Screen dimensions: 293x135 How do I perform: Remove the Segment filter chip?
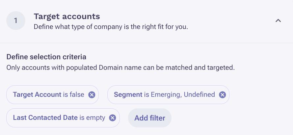click(x=223, y=95)
